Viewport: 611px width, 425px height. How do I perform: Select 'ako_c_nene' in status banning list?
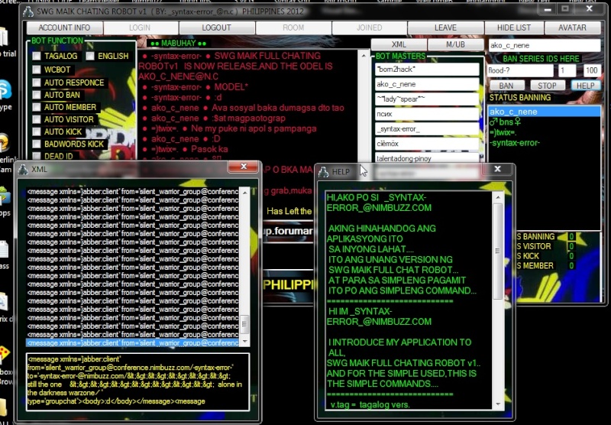(544, 112)
